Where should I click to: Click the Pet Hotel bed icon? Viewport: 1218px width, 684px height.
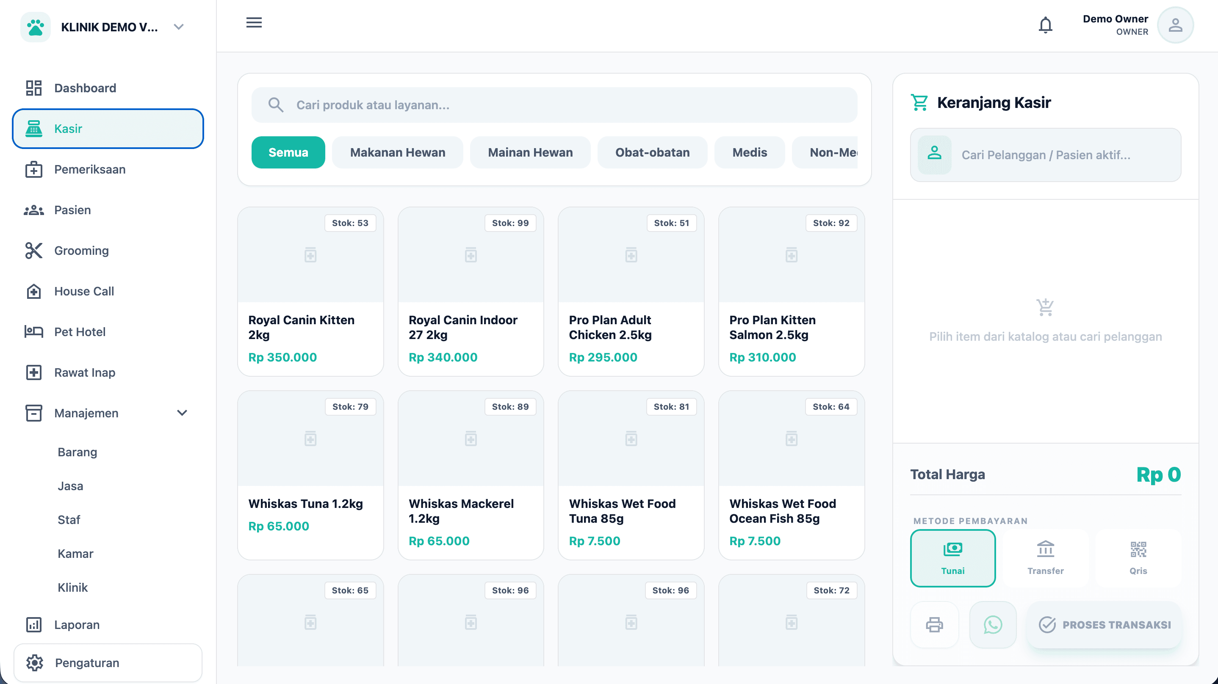(x=33, y=332)
